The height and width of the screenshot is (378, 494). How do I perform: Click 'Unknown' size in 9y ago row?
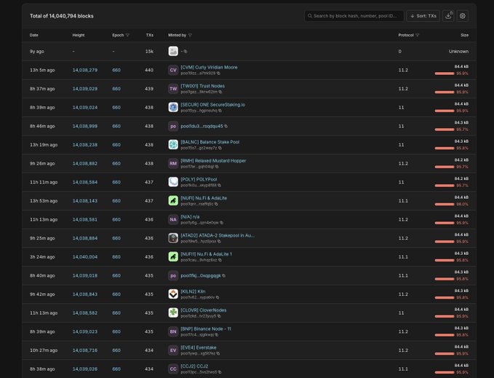pyautogui.click(x=458, y=52)
